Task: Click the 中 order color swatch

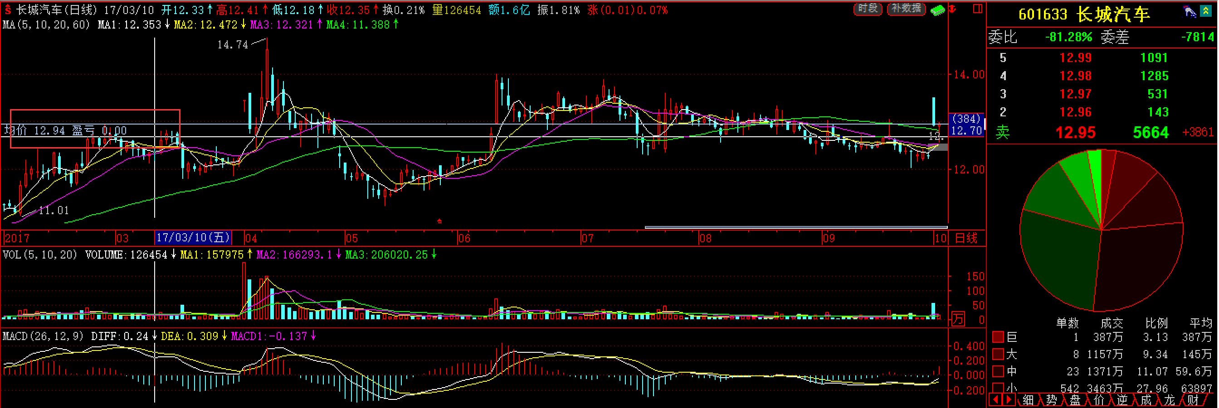Action: coord(998,371)
